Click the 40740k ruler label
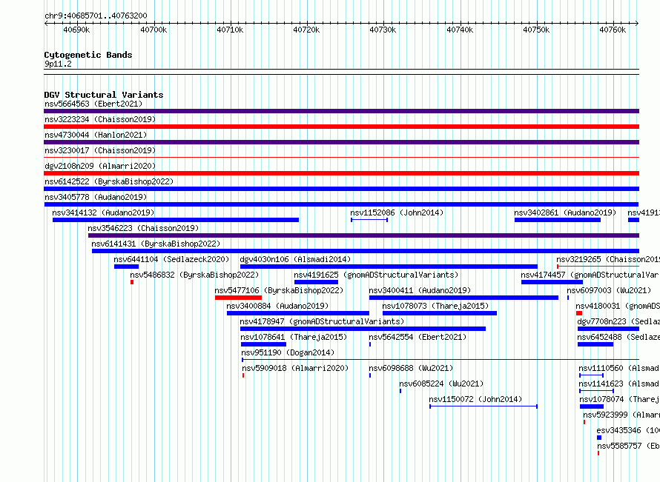 click(x=460, y=30)
